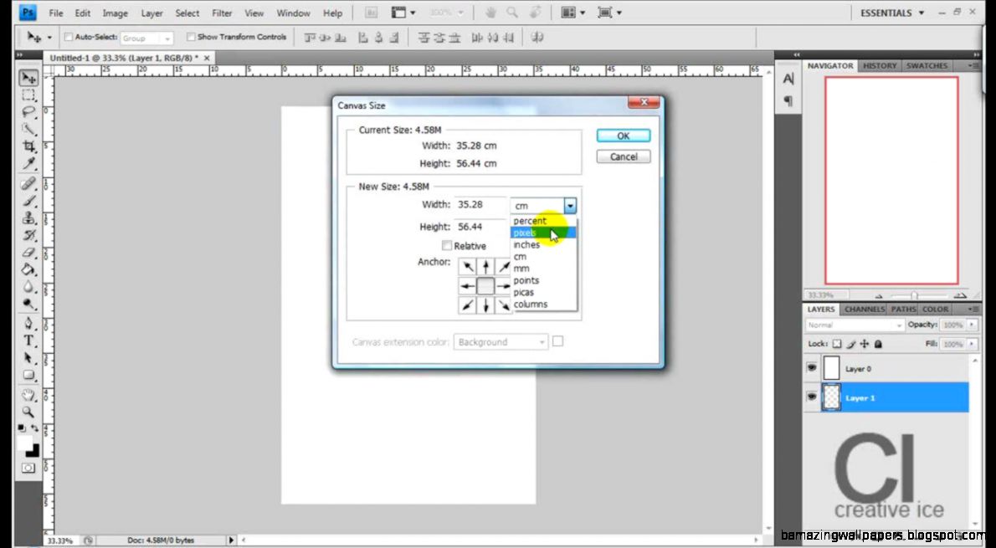Enable the Relative checkbox
The image size is (996, 548).
pos(447,246)
